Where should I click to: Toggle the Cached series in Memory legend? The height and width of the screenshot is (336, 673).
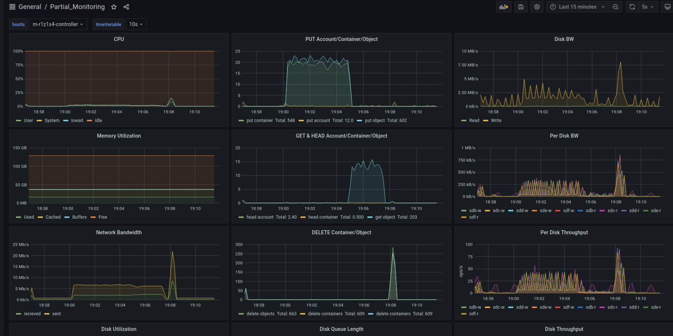tap(53, 217)
